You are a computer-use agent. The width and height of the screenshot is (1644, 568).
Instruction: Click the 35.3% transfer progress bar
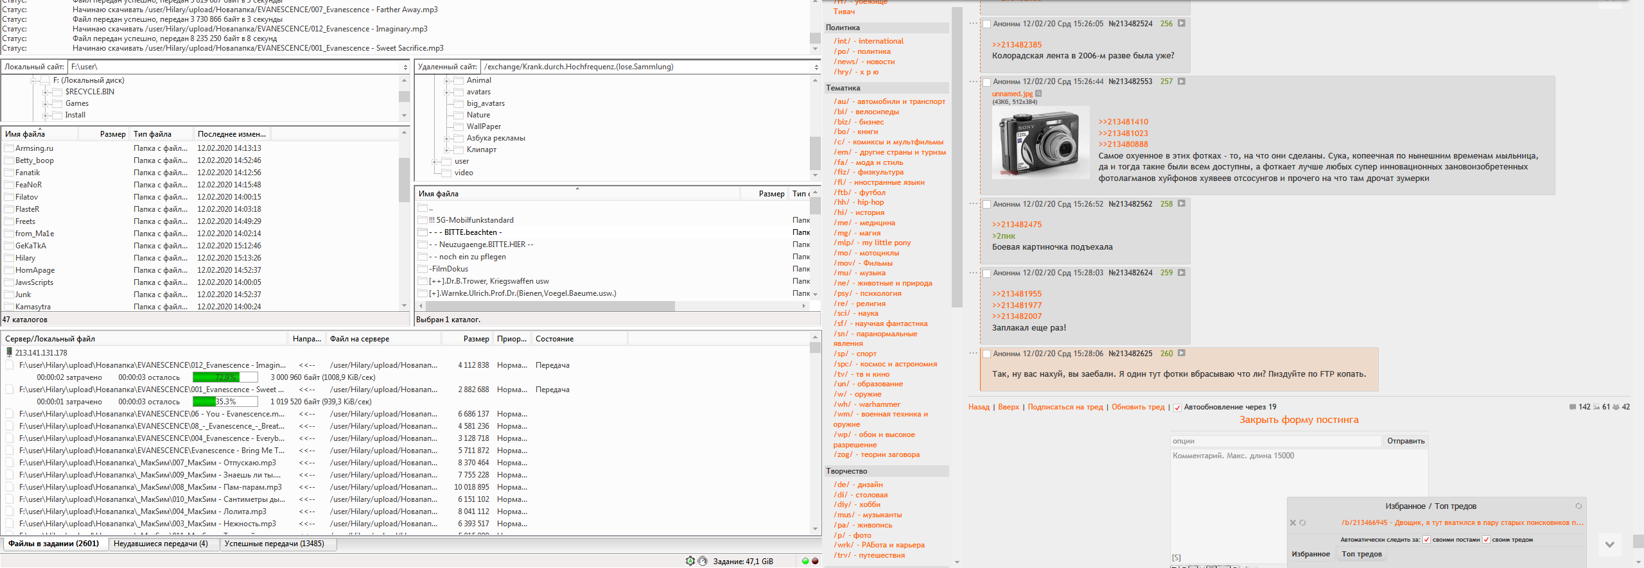[x=225, y=402]
